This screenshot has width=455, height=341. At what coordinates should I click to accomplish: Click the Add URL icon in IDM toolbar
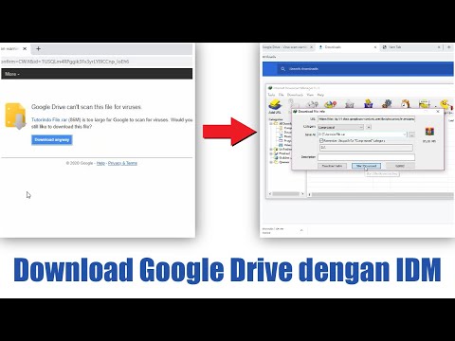(275, 105)
